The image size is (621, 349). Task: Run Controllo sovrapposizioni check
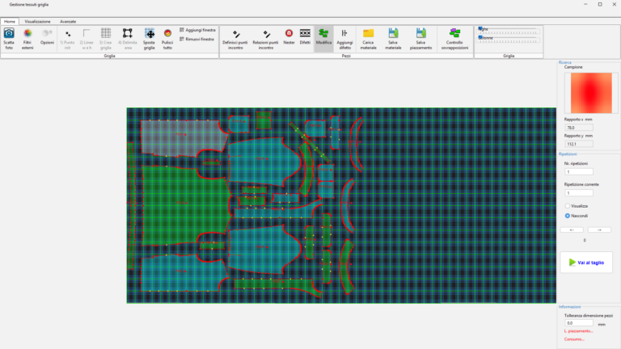454,34
